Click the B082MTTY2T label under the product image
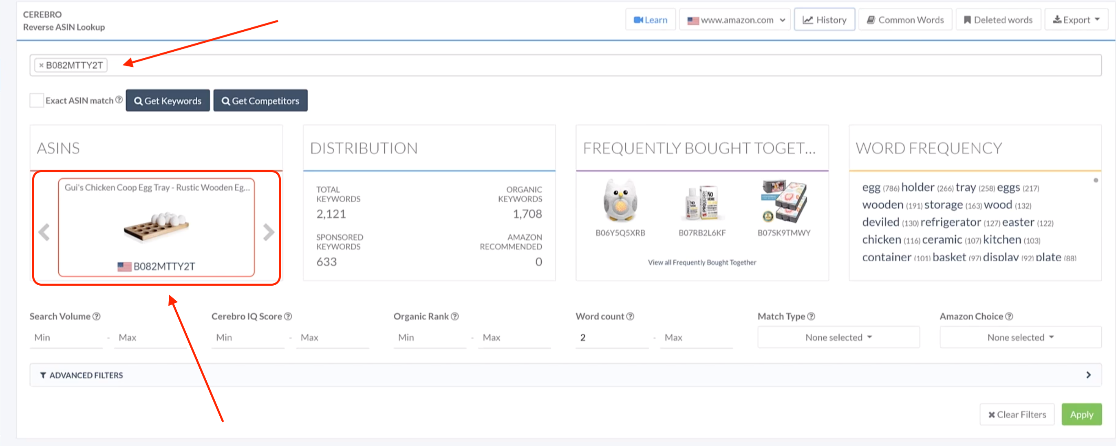 pos(164,267)
